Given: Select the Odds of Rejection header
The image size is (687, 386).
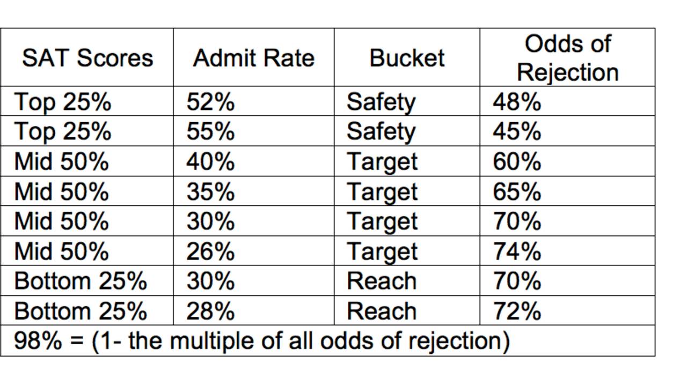Looking at the screenshot, I should click(x=567, y=57).
